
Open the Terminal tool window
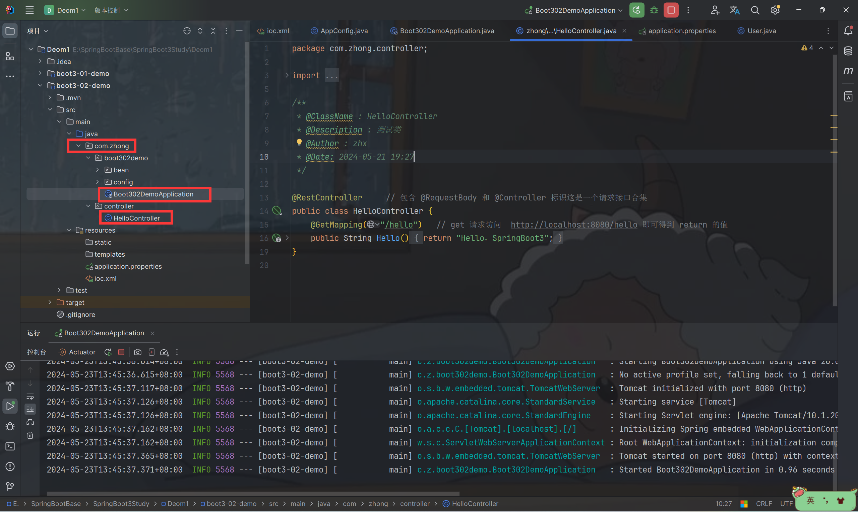coord(10,446)
